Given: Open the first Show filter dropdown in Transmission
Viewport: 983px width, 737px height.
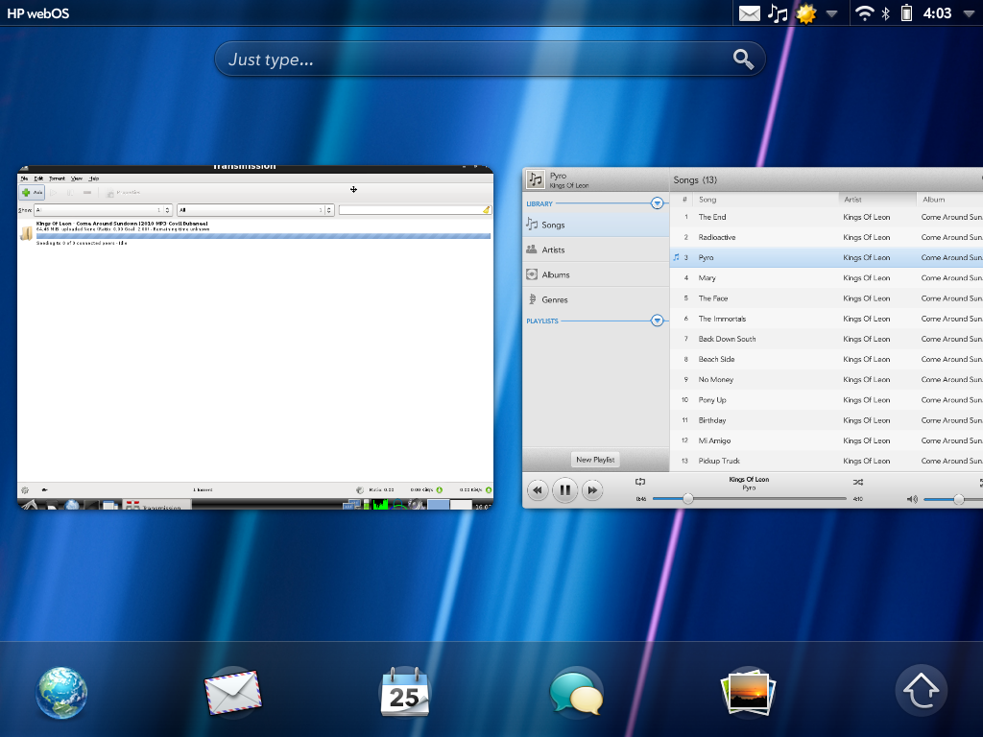Looking at the screenshot, I should pyautogui.click(x=103, y=209).
